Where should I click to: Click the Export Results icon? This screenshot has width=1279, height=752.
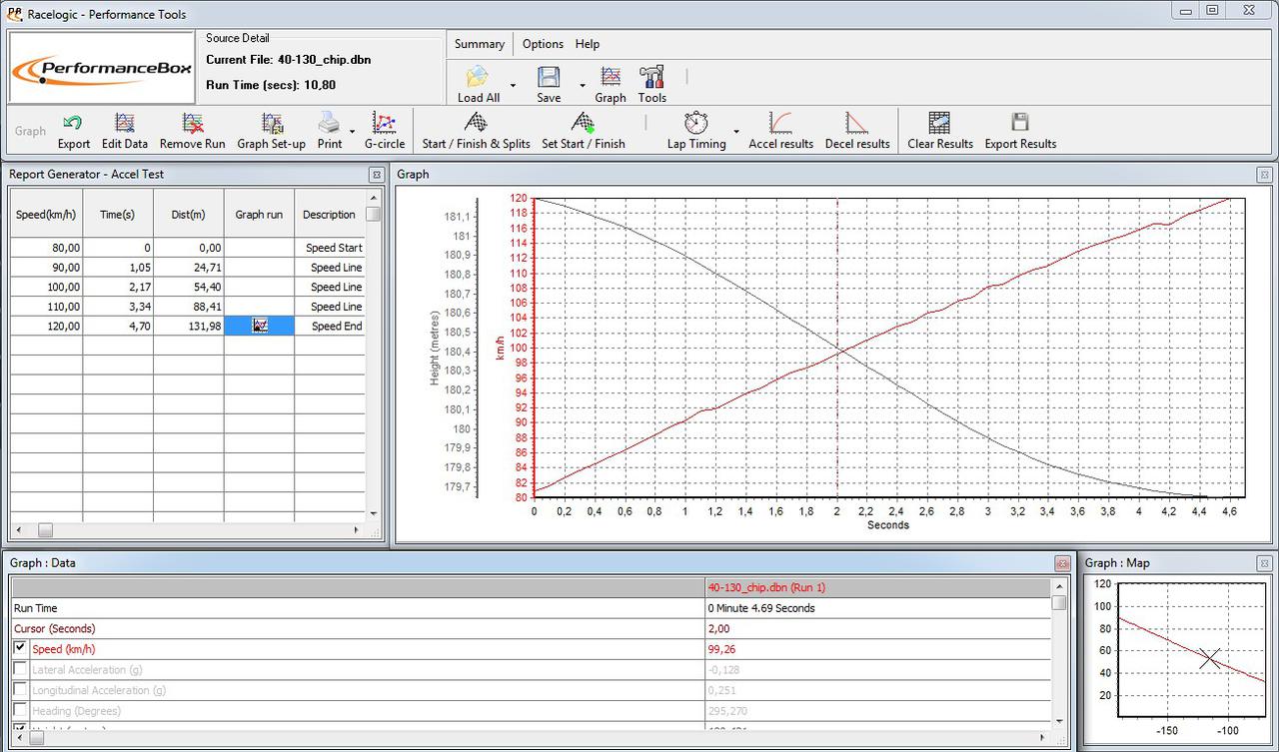pos(1020,123)
